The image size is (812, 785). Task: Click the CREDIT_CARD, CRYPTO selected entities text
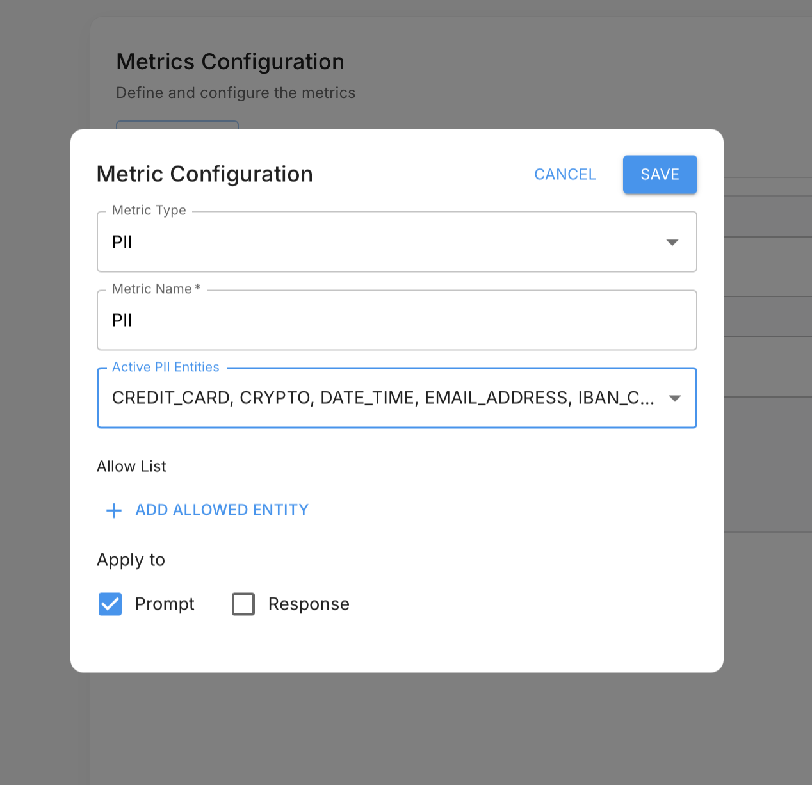pyautogui.click(x=211, y=398)
